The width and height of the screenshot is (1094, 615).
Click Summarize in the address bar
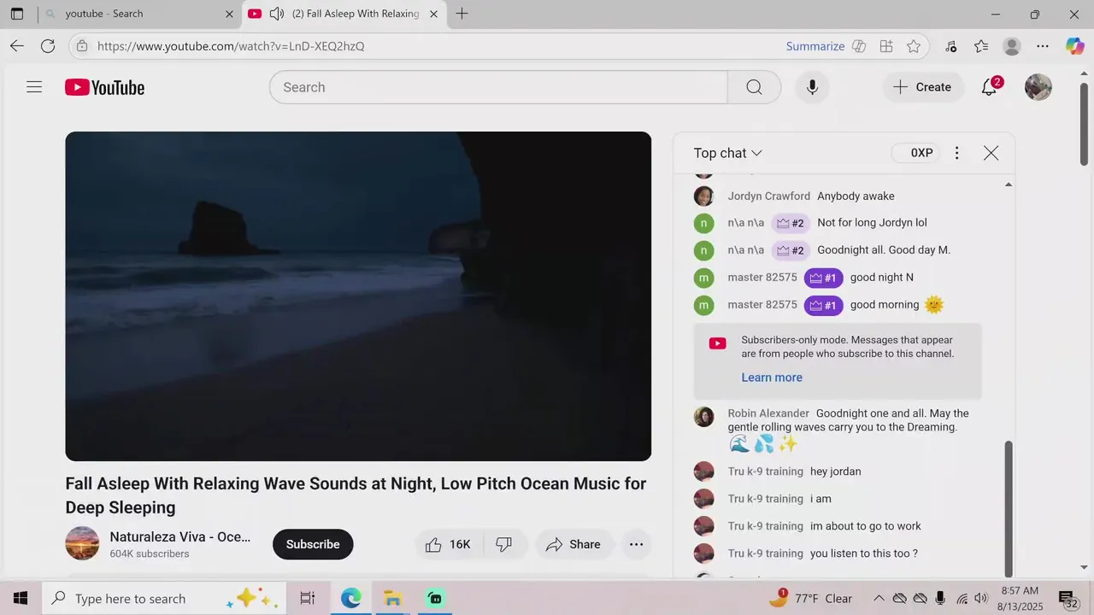tap(815, 46)
